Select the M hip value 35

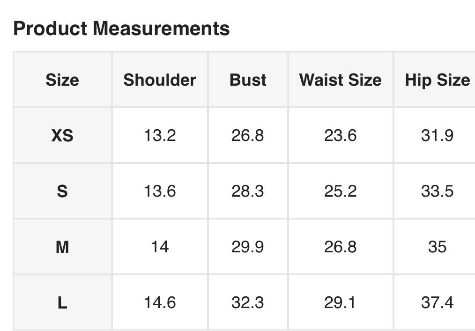437,247
